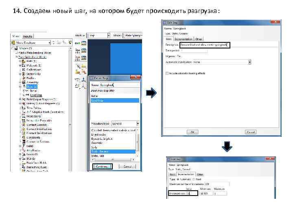Screen dimensions: 293x220
Task: Click the Contact Controls icon in tree
Action: (x=24, y=125)
